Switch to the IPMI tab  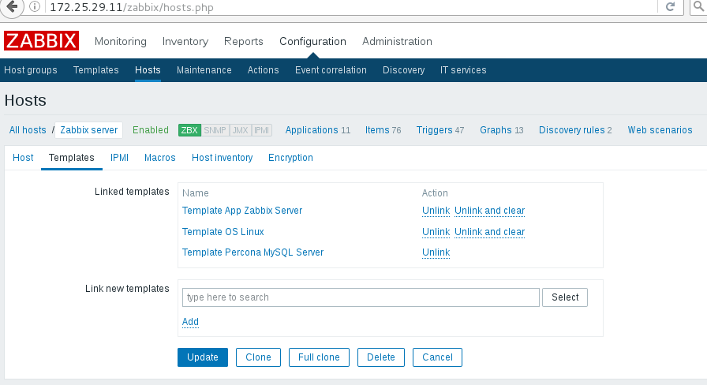pyautogui.click(x=119, y=158)
